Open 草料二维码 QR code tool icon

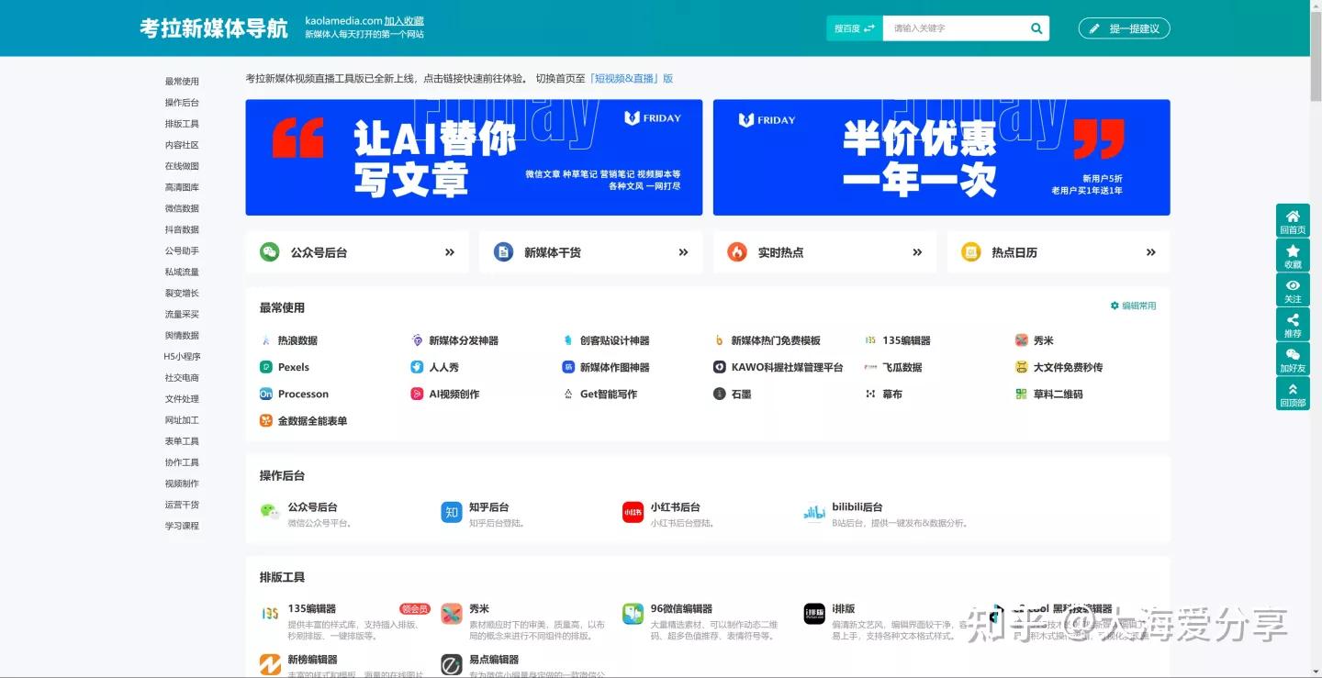pyautogui.click(x=1021, y=394)
